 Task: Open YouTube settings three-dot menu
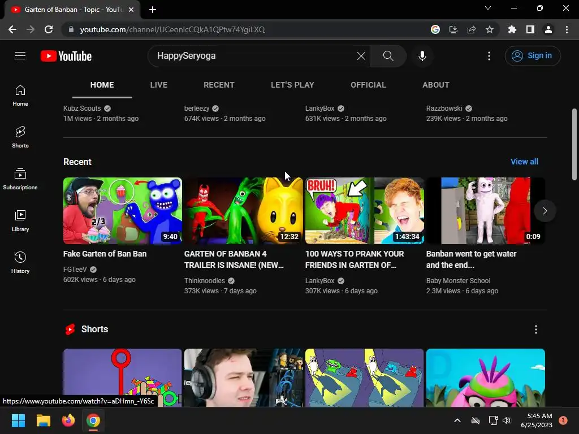coord(489,56)
